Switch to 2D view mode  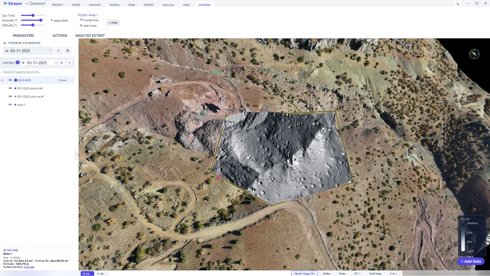(x=101, y=274)
